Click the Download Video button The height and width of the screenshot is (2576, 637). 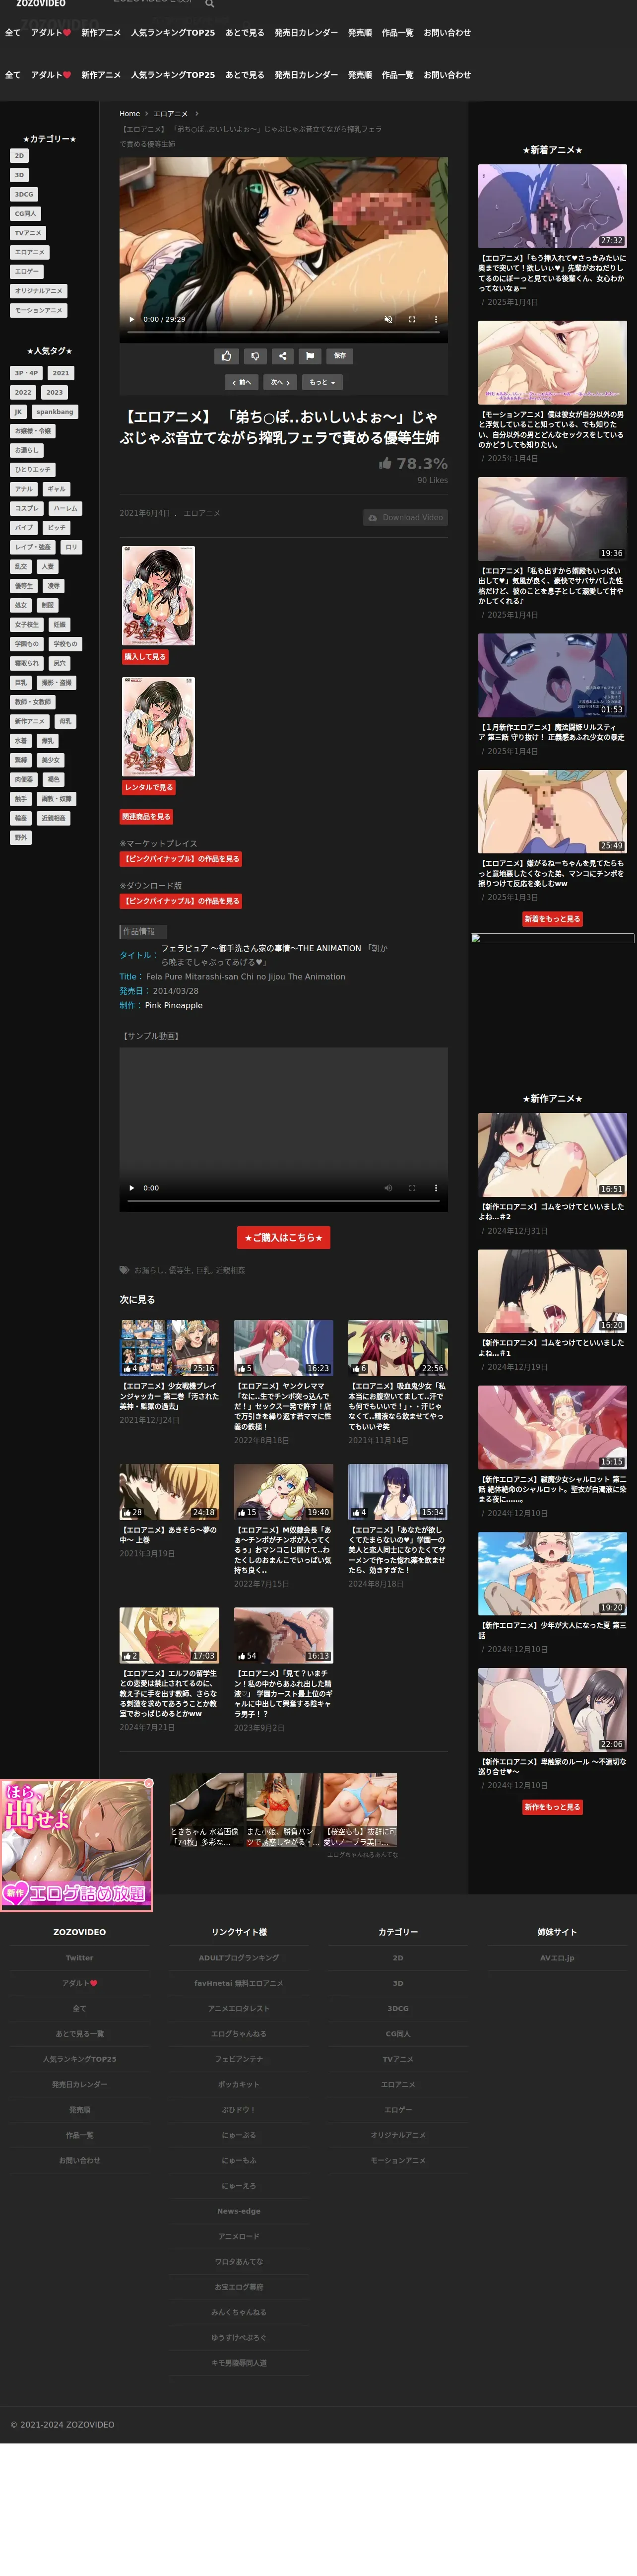(x=405, y=517)
